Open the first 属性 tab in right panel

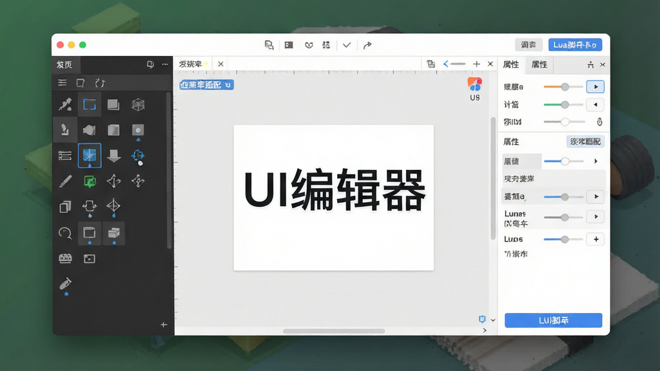pos(511,64)
